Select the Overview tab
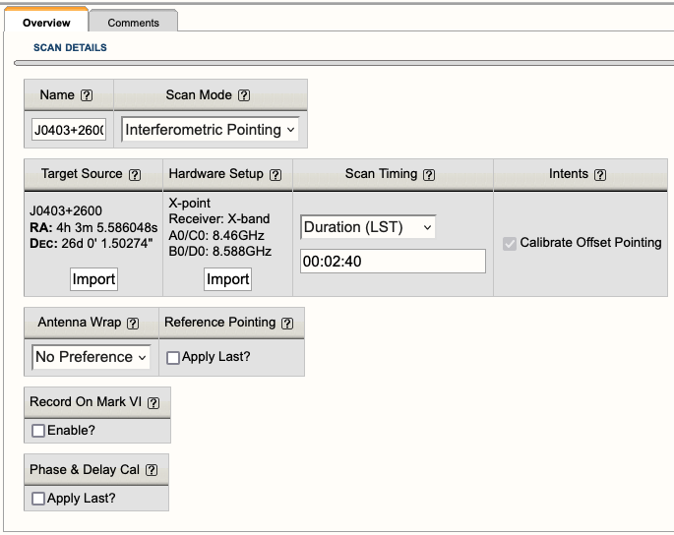Image resolution: width=674 pixels, height=535 pixels. 45,23
